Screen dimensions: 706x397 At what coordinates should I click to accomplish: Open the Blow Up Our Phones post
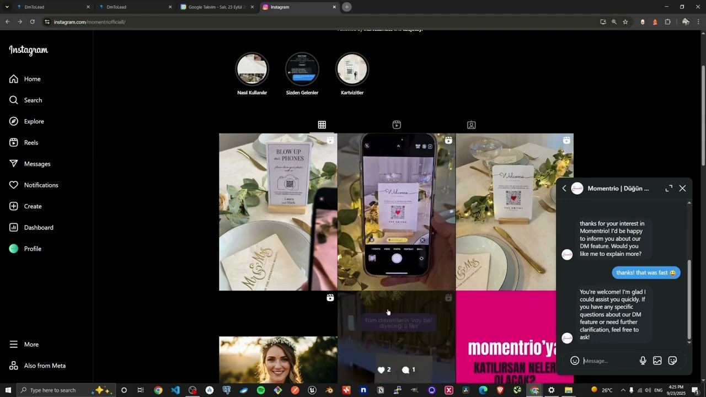coord(278,212)
